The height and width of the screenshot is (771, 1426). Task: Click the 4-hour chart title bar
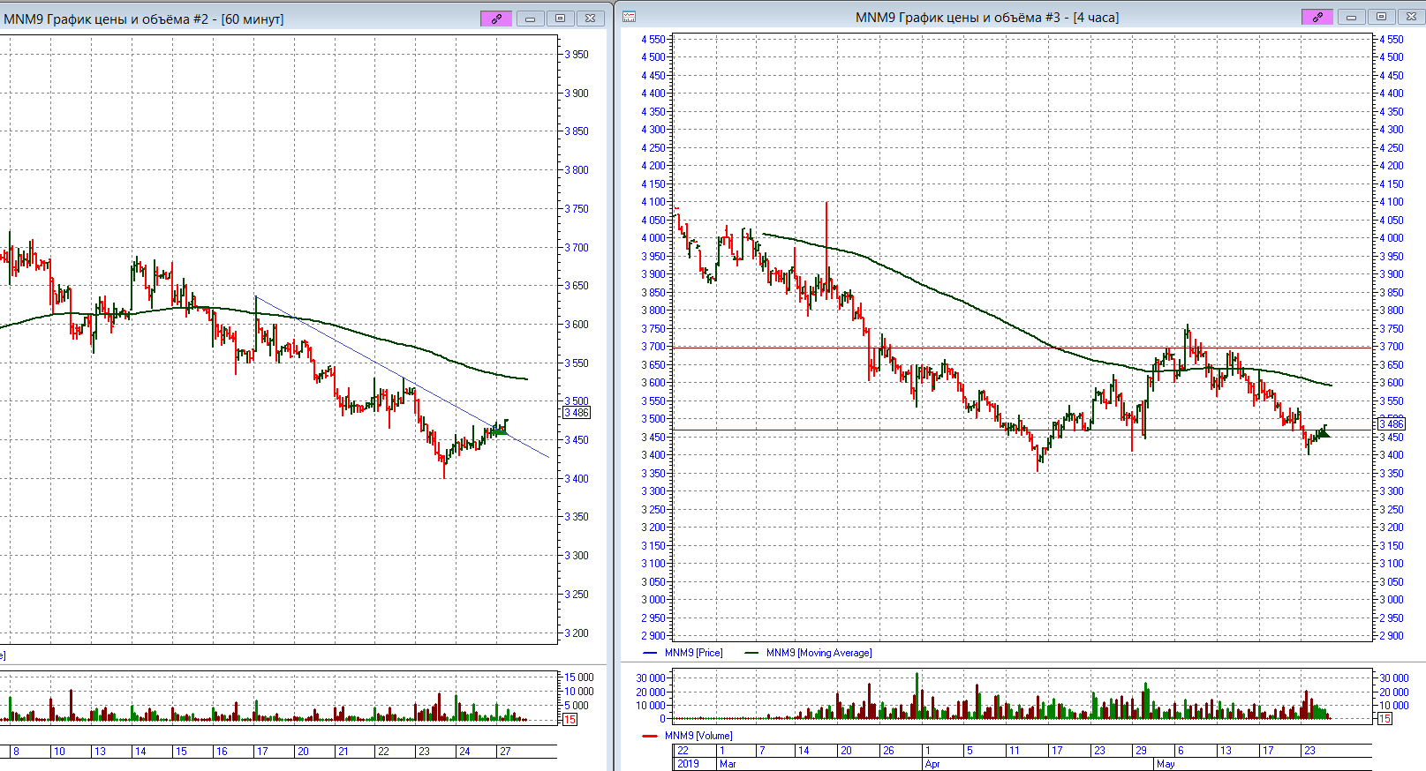coord(985,18)
